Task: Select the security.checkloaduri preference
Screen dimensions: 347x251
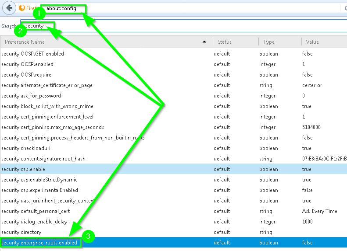Action: click(x=174, y=148)
